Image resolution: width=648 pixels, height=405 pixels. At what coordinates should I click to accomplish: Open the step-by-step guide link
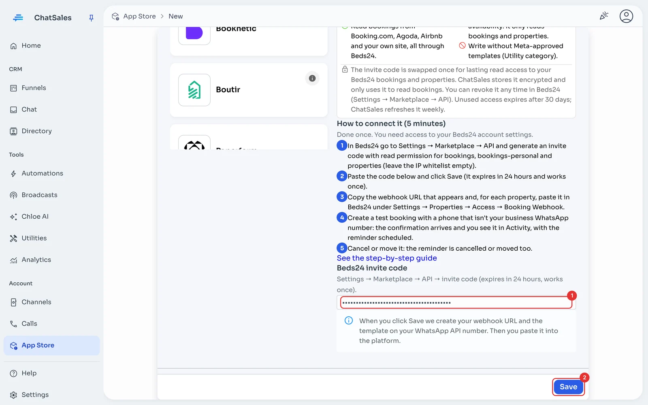[387, 258]
